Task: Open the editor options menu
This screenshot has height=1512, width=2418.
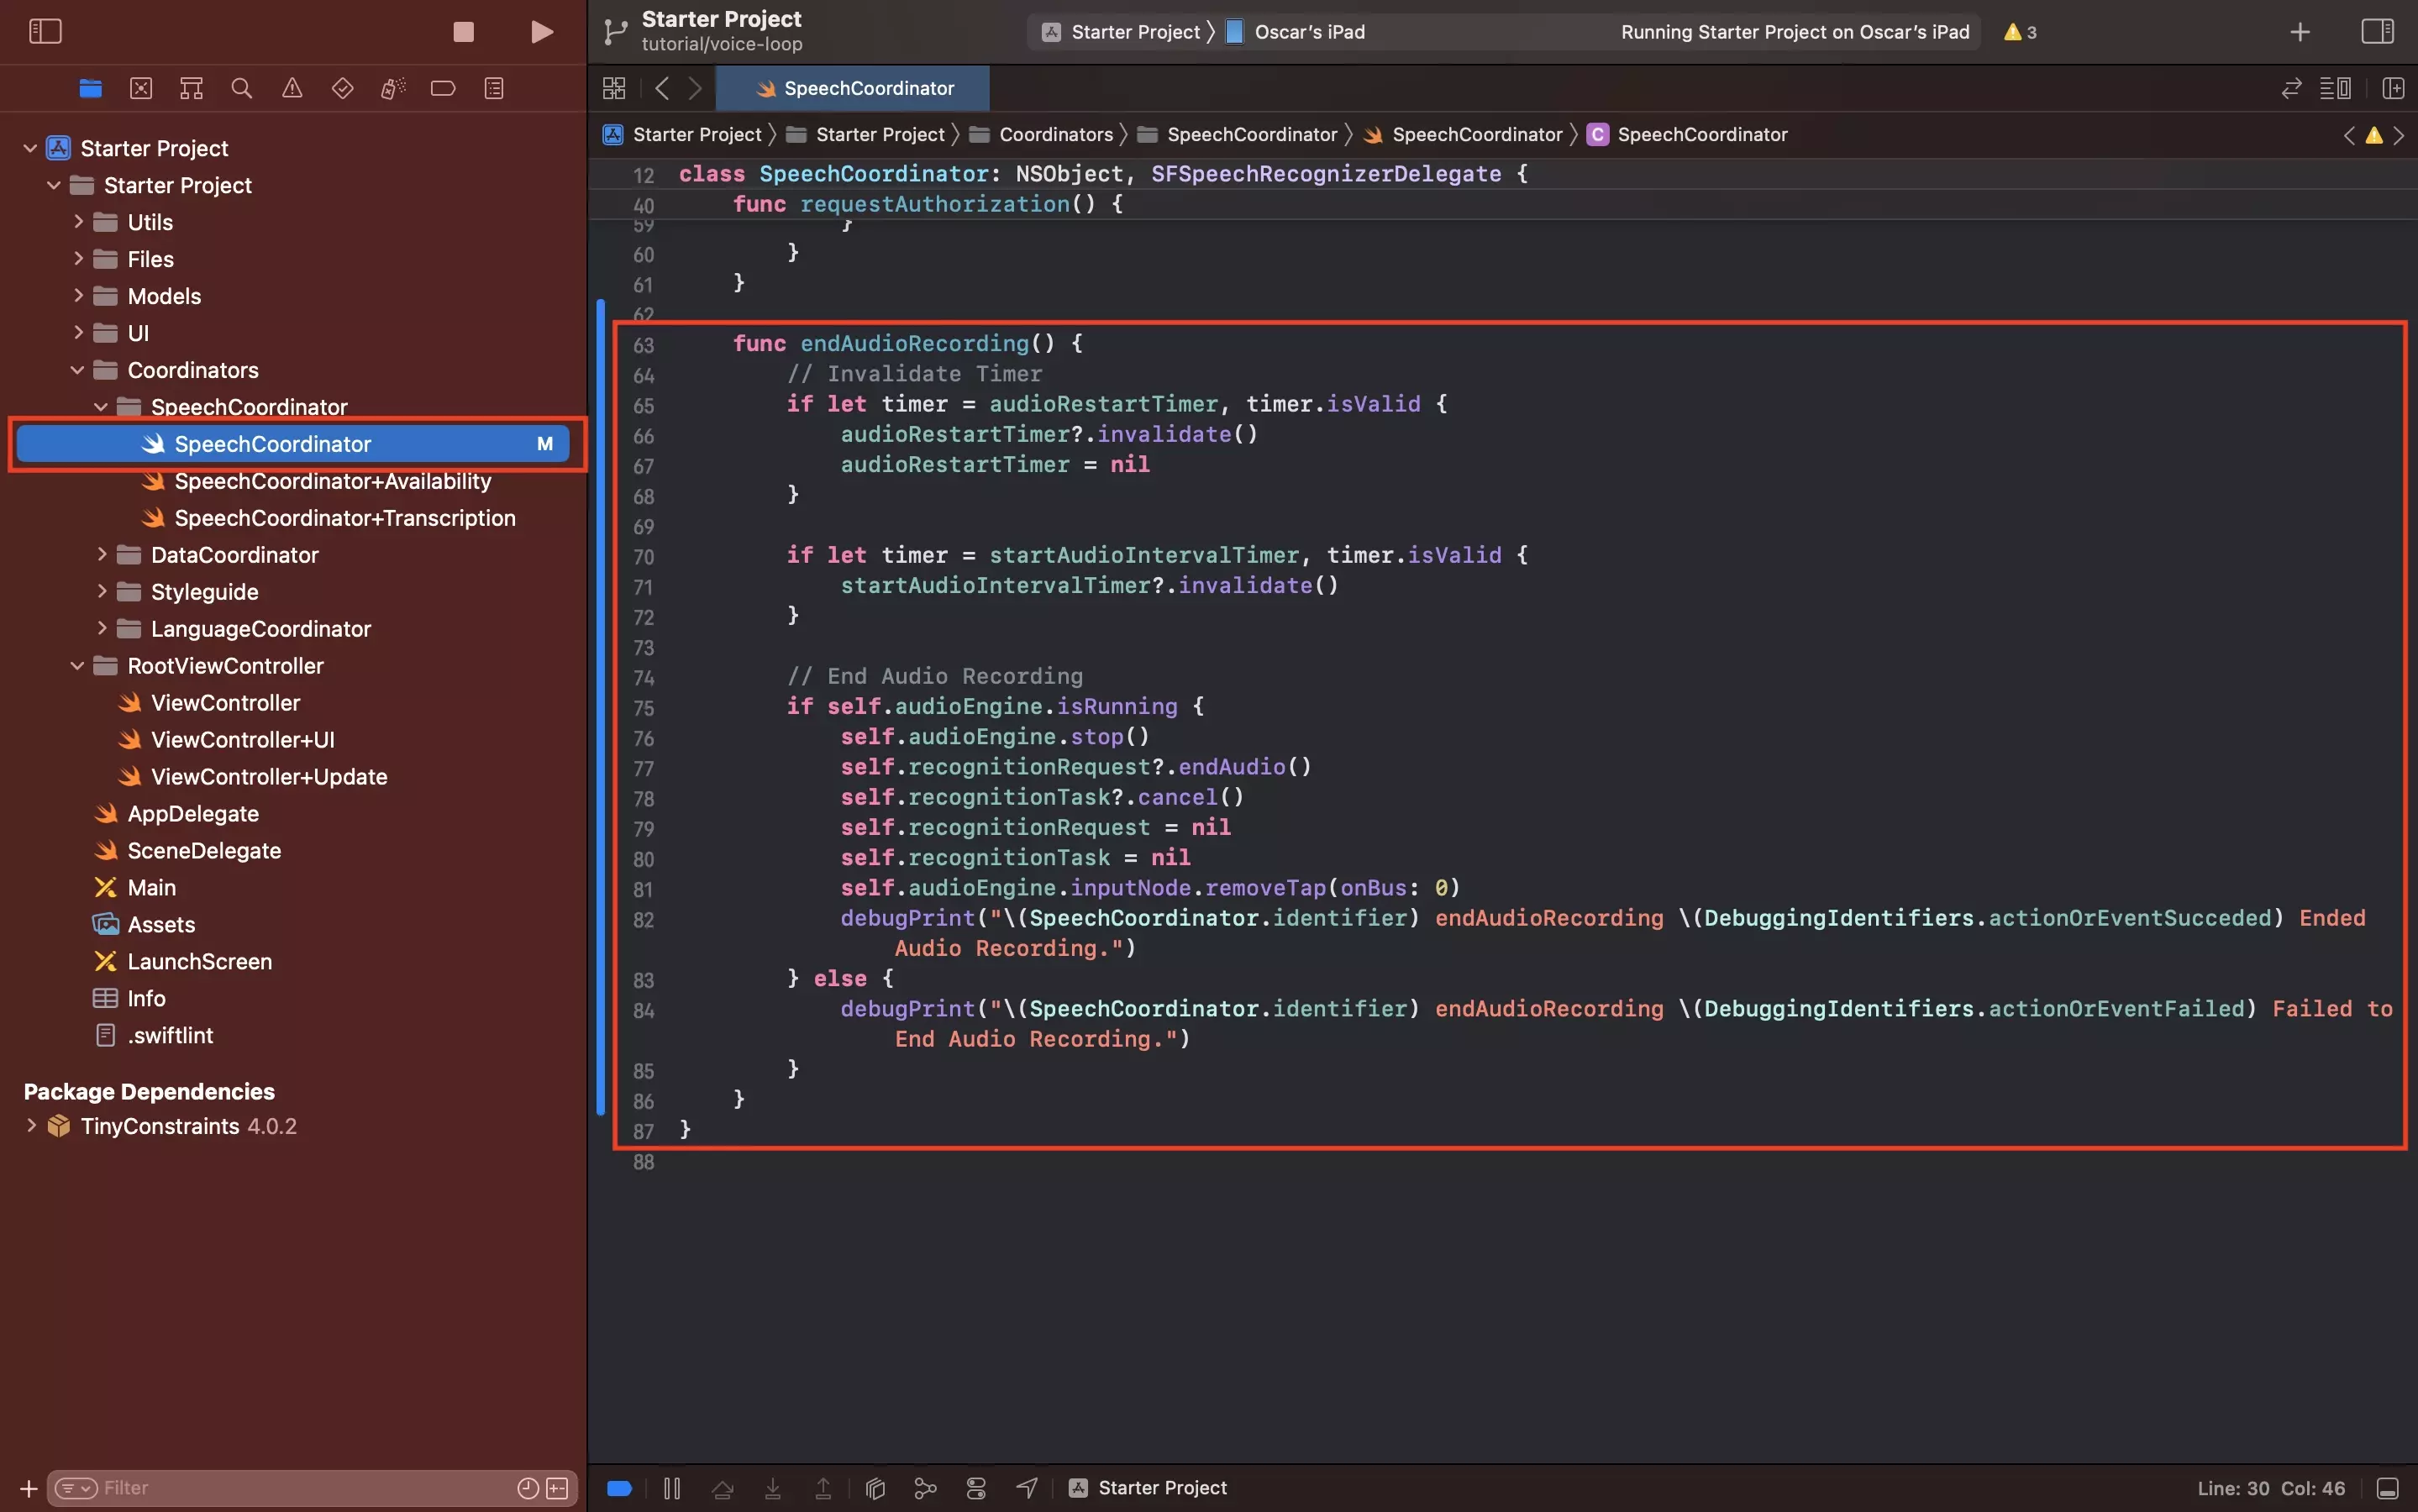Action: pos(2335,88)
